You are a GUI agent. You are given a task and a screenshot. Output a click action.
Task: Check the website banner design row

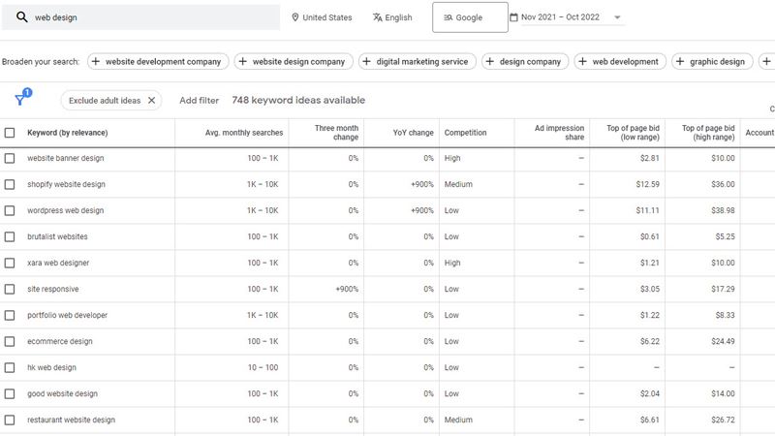pos(10,158)
